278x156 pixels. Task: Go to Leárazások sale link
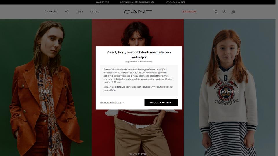point(189,12)
